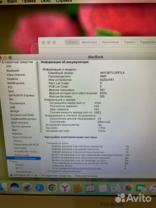Switch to Обзор tab in back window
Image resolution: width=156 pixels, height=208 pixels.
point(72,42)
